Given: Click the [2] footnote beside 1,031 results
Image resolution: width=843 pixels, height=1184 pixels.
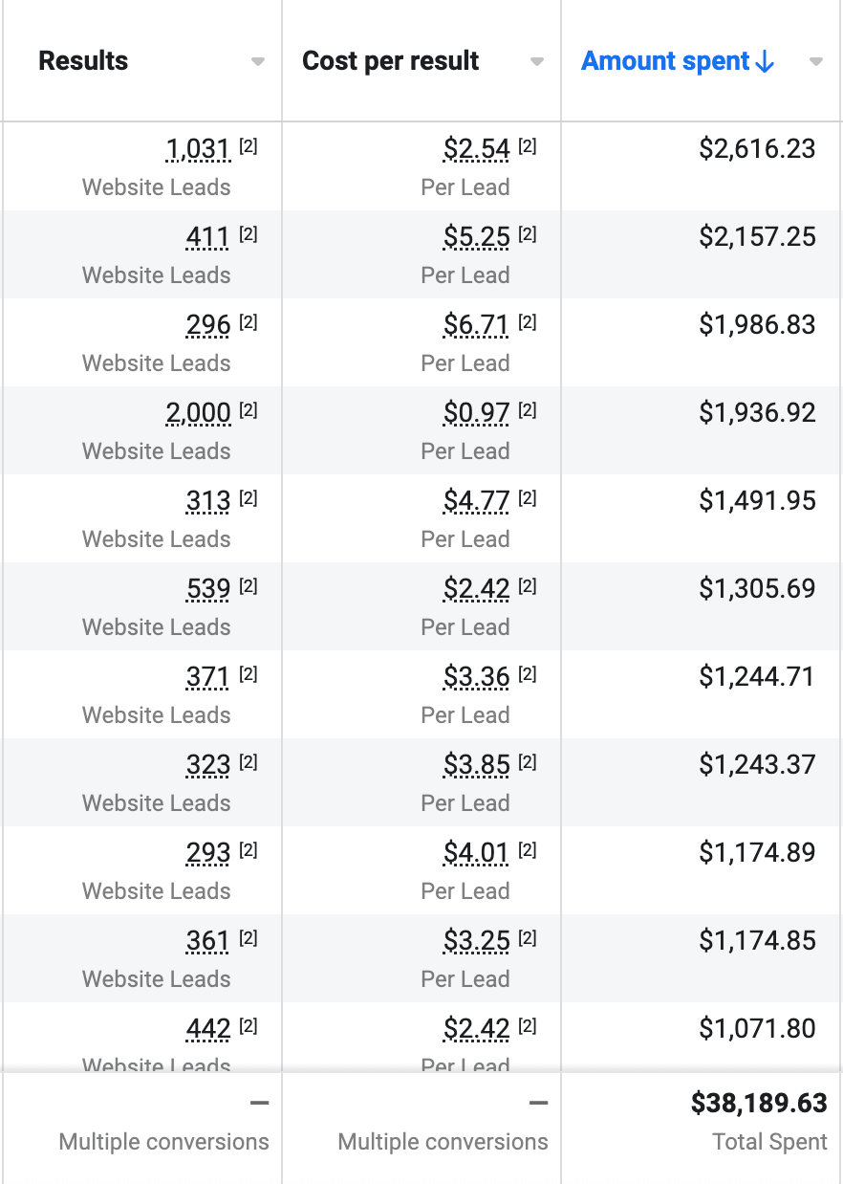Looking at the screenshot, I should coord(249,146).
